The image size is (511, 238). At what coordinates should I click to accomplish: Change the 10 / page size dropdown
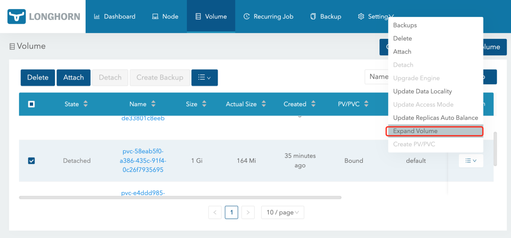coord(282,212)
